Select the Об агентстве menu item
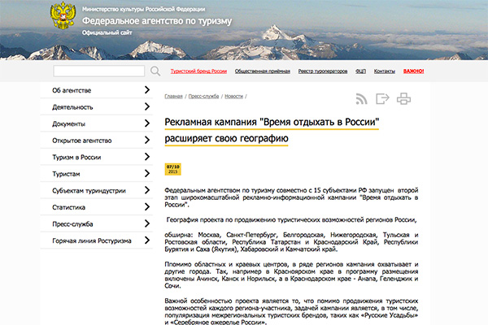488x325 pixels. (97, 90)
